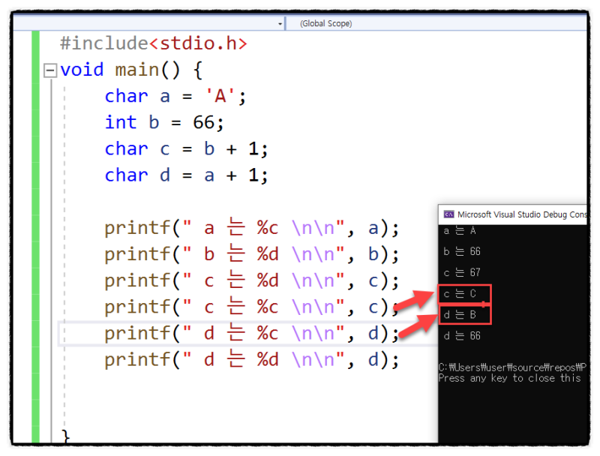The width and height of the screenshot is (600, 456).
Task: Collapse the void main() code block
Action: pyautogui.click(x=50, y=70)
